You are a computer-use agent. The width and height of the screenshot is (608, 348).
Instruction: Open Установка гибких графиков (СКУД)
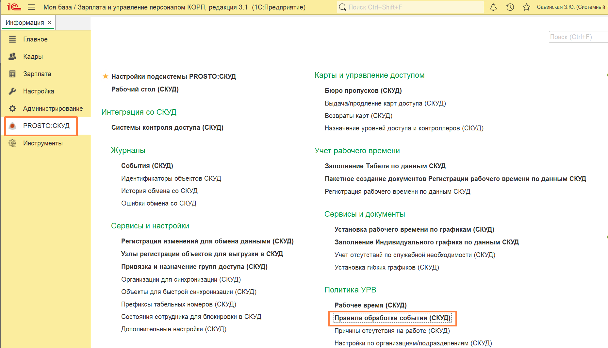[x=387, y=267]
